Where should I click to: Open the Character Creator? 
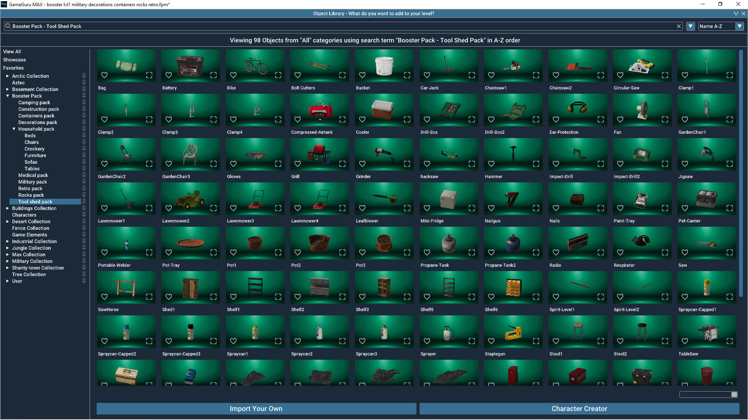pos(579,409)
